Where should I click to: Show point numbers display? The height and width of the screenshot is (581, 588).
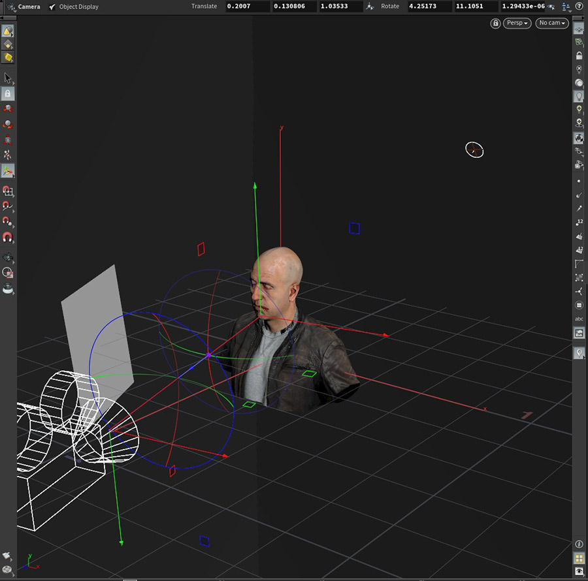(579, 223)
